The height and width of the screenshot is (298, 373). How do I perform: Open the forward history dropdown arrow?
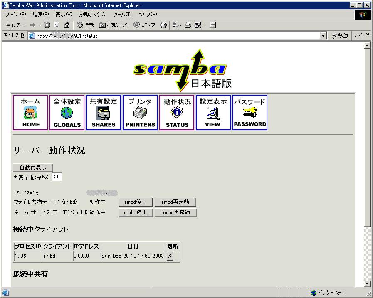[x=40, y=25]
